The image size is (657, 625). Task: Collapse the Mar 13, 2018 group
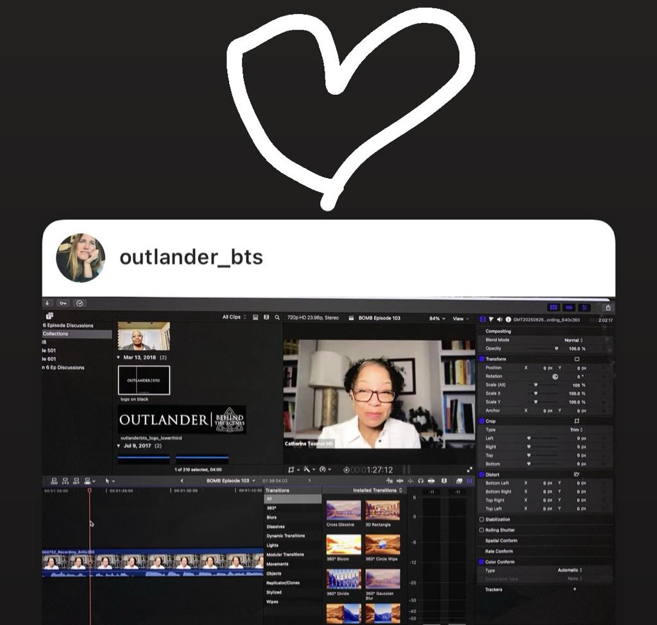click(119, 357)
